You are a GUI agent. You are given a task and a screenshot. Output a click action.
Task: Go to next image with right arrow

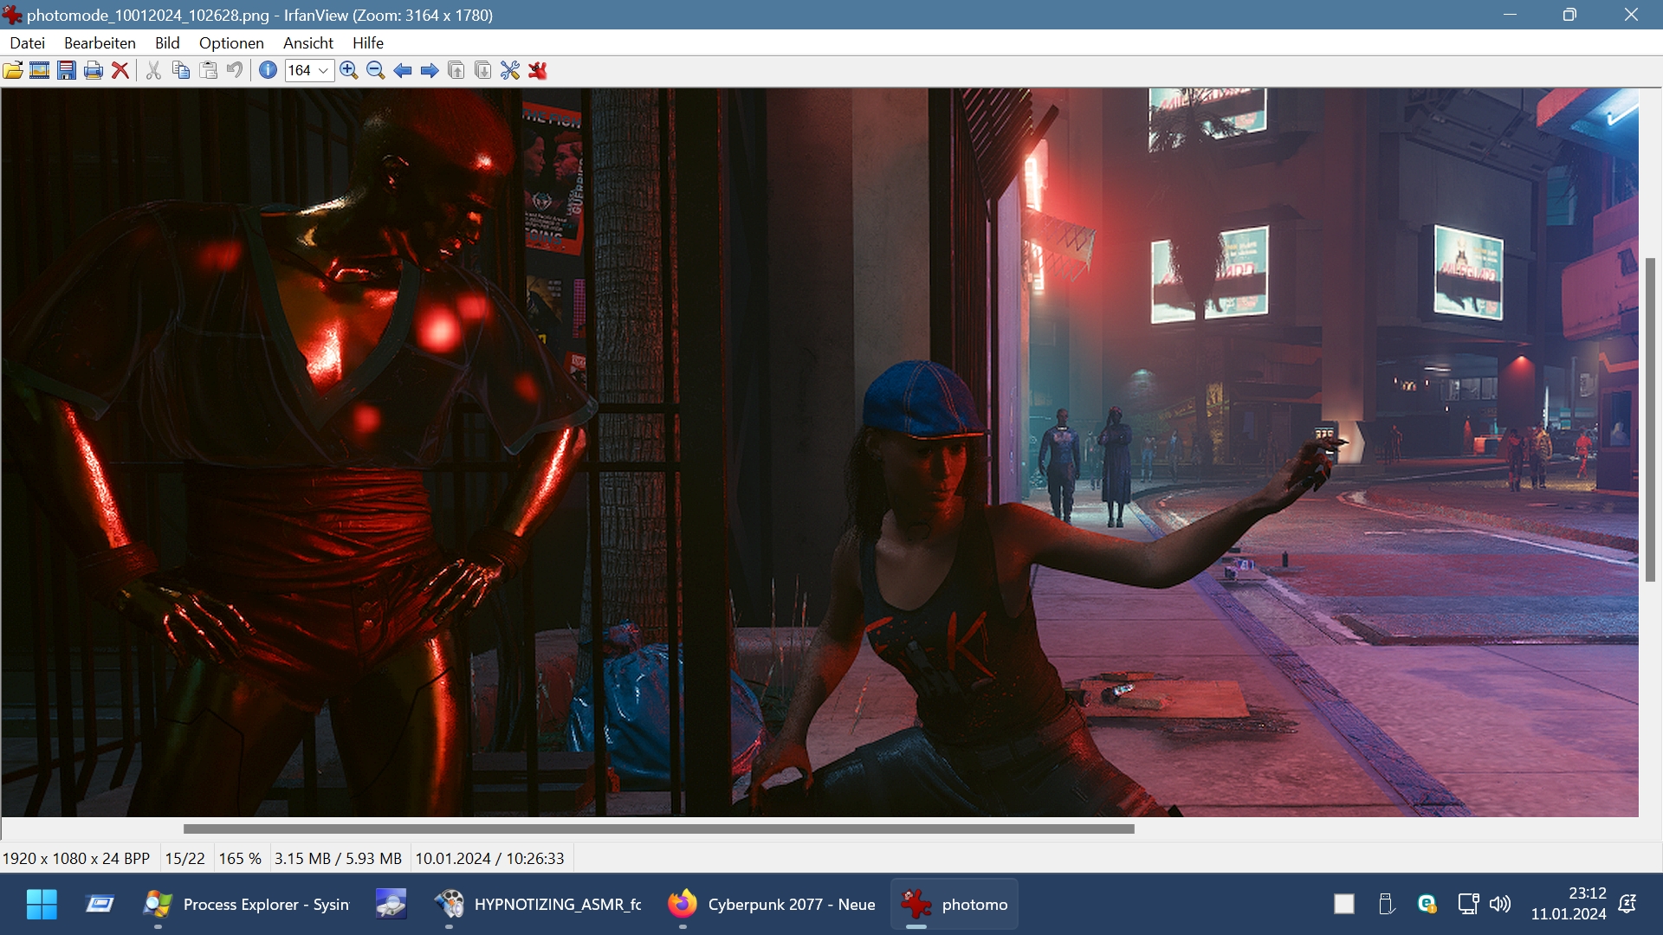(x=430, y=70)
